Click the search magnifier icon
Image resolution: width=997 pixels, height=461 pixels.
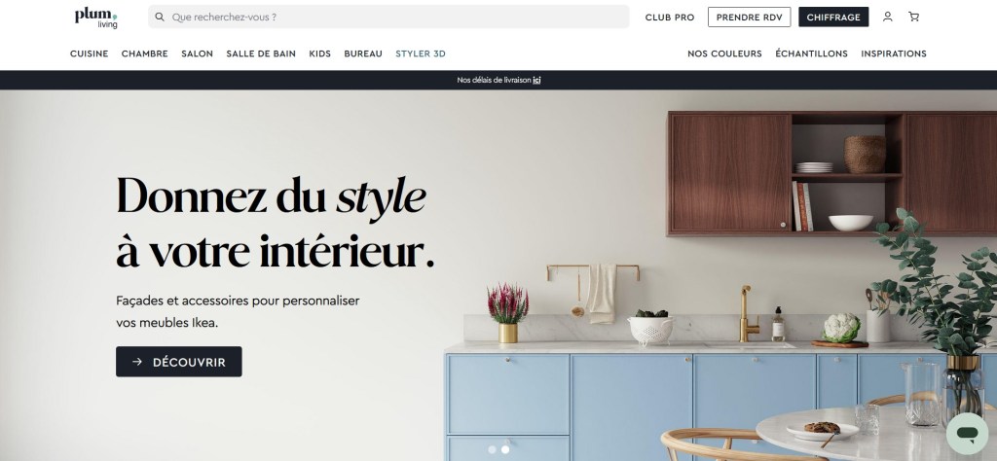(x=160, y=18)
